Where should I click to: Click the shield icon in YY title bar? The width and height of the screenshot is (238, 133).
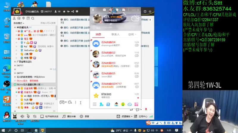click(77, 12)
